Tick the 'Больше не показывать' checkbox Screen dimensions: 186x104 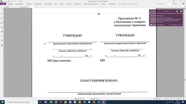coord(151,25)
